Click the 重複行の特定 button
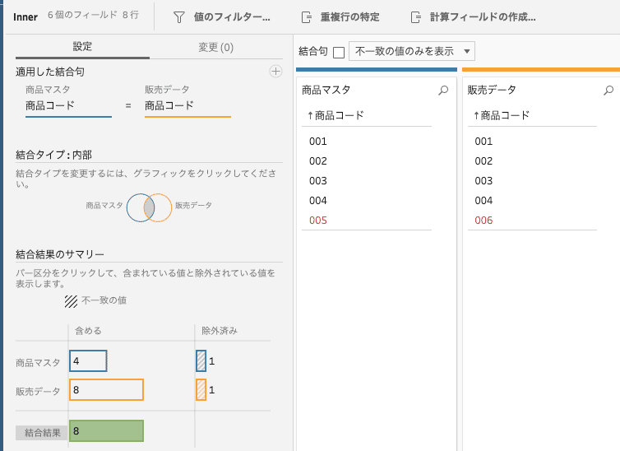Screen dimensions: 620x451 point(340,17)
